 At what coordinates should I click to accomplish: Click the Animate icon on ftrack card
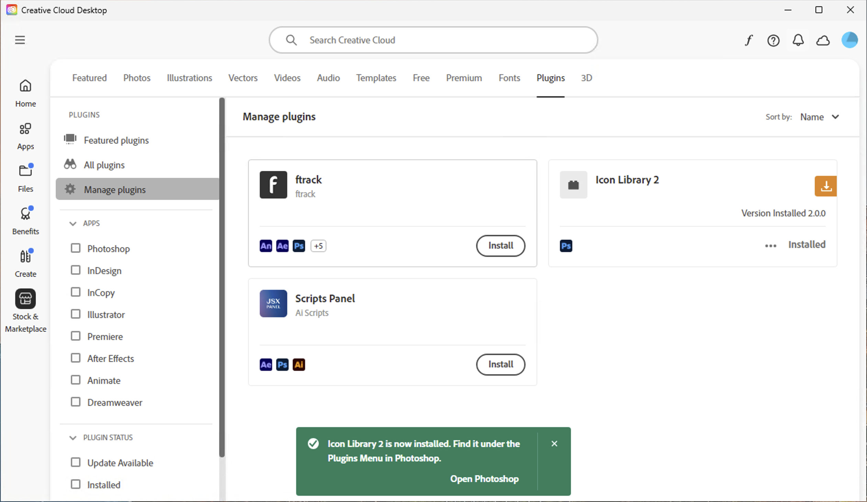(266, 246)
